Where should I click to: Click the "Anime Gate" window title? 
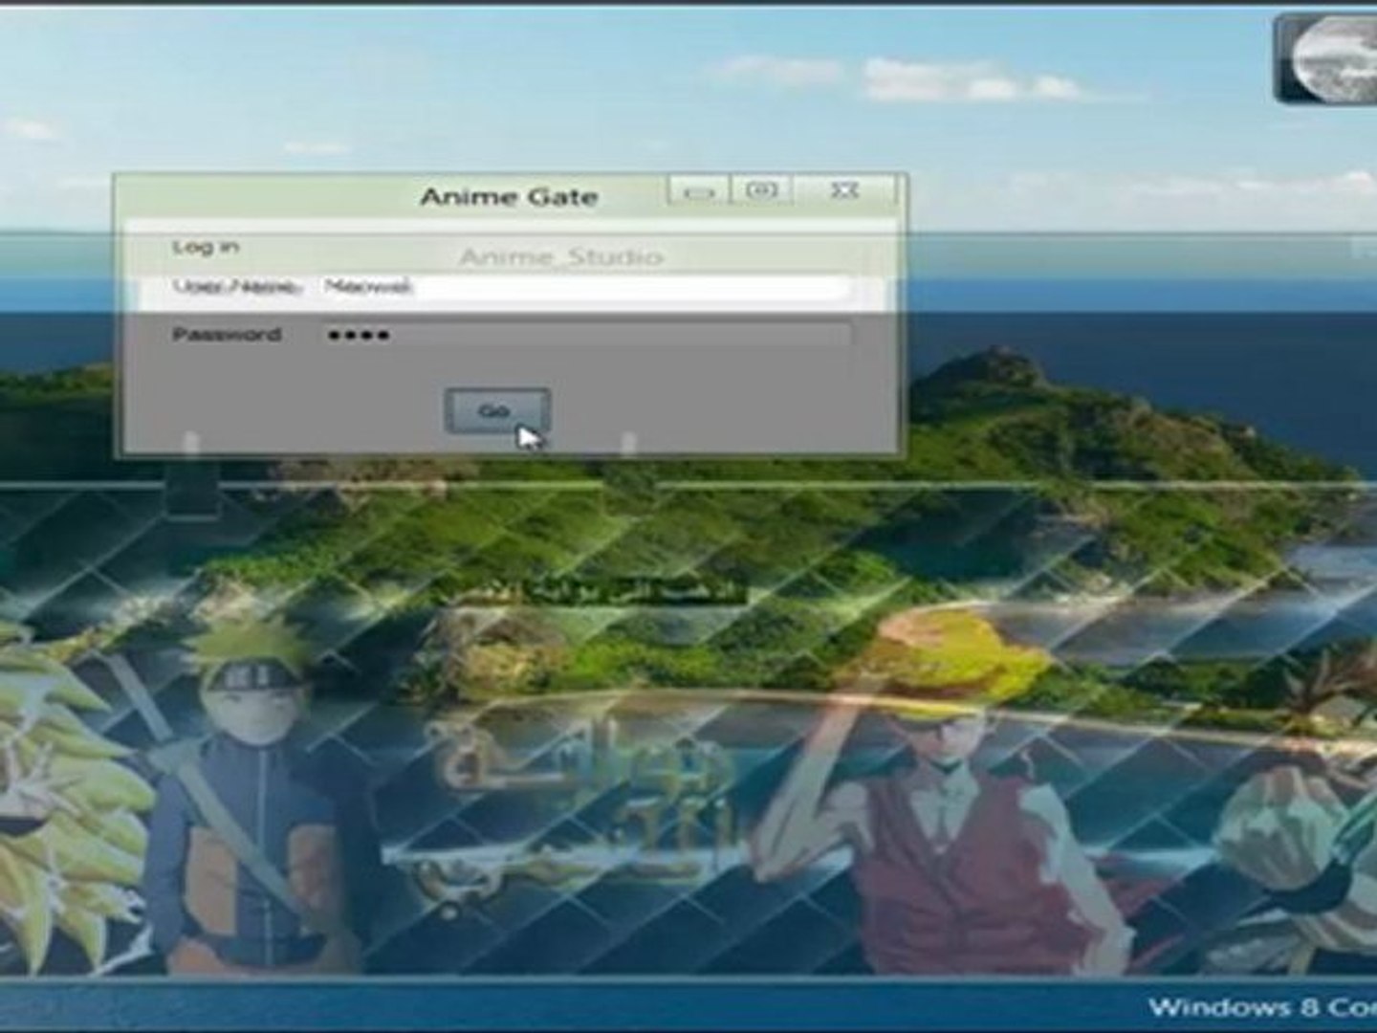509,197
